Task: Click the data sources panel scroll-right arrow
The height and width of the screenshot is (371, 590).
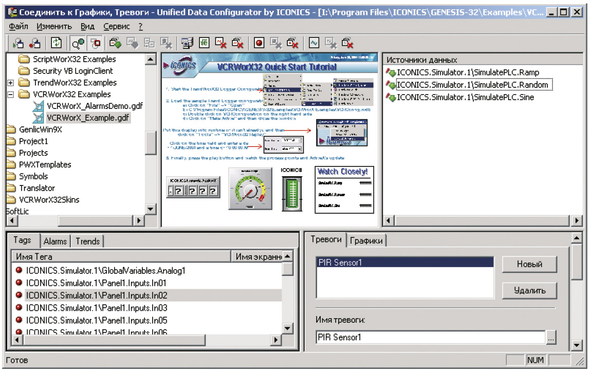Action: tap(577, 220)
